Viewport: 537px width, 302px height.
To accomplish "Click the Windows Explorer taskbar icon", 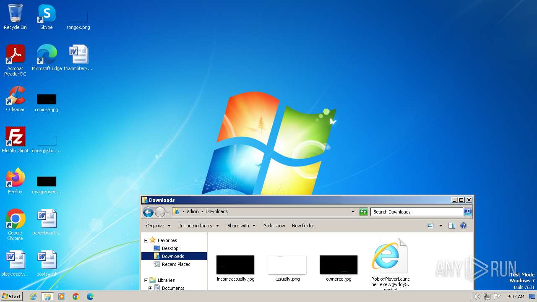I will (47, 297).
